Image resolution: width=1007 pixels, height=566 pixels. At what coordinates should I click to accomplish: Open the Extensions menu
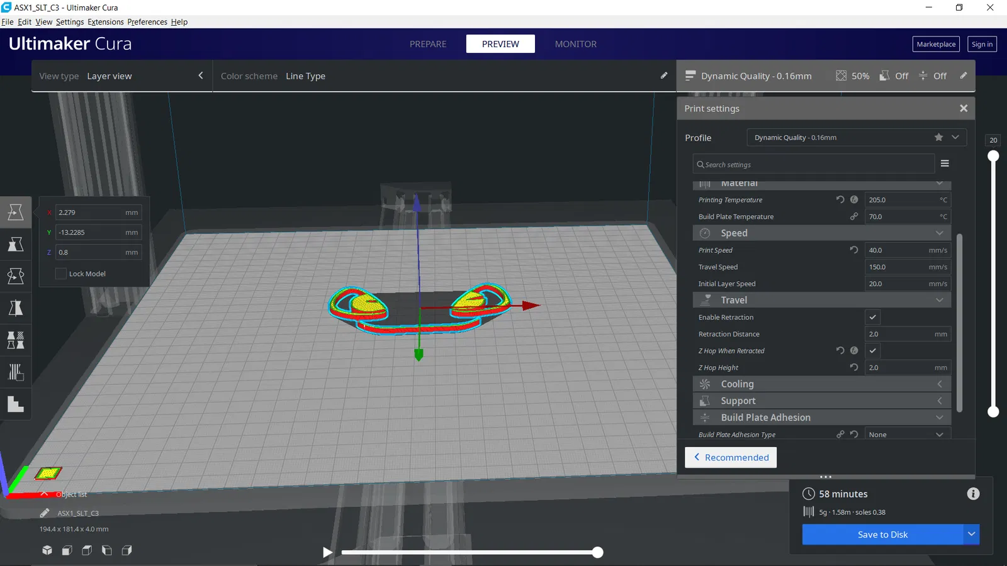tap(106, 21)
